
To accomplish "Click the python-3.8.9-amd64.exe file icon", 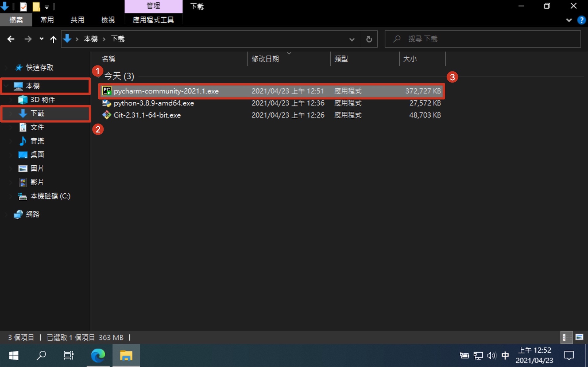I will [x=107, y=103].
